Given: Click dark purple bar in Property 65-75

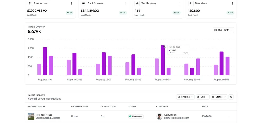Looking at the screenshot, I should pyautogui.click(x=222, y=63).
